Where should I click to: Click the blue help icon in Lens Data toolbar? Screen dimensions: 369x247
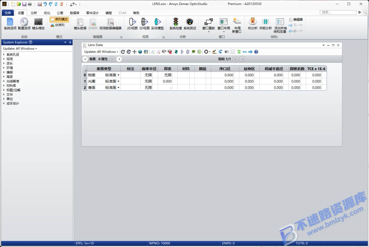point(256,52)
